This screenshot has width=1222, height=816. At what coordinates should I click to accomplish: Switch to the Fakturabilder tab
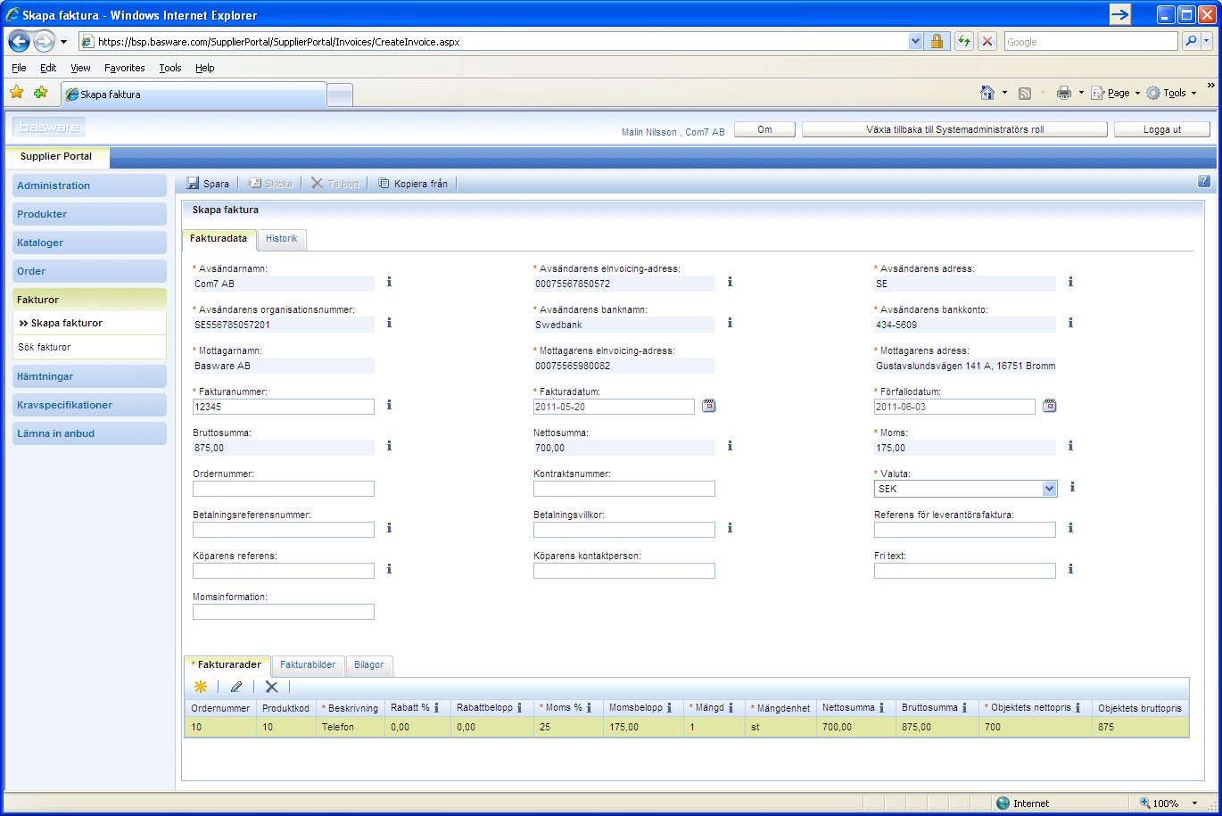[308, 664]
